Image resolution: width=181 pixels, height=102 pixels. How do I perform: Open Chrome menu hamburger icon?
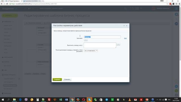179,4
